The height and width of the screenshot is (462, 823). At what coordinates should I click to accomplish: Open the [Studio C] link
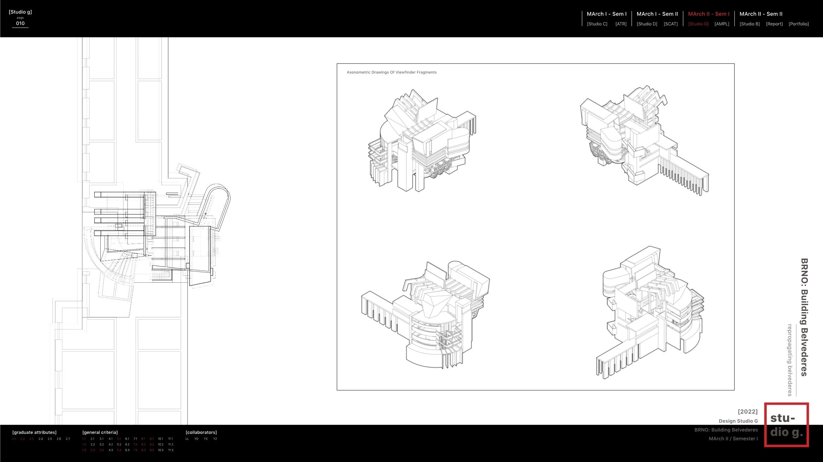pyautogui.click(x=597, y=24)
